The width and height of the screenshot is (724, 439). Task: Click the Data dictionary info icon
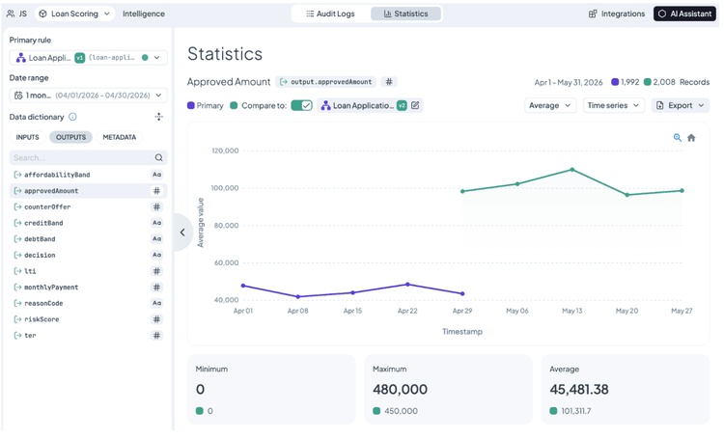coord(72,117)
